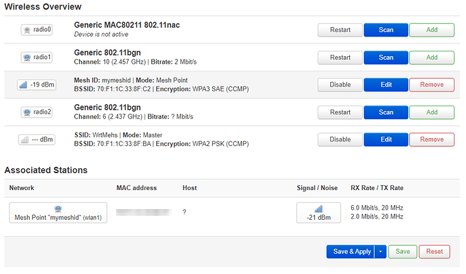Click the radio0 device badge icon
The image size is (466, 274).
coord(36,30)
